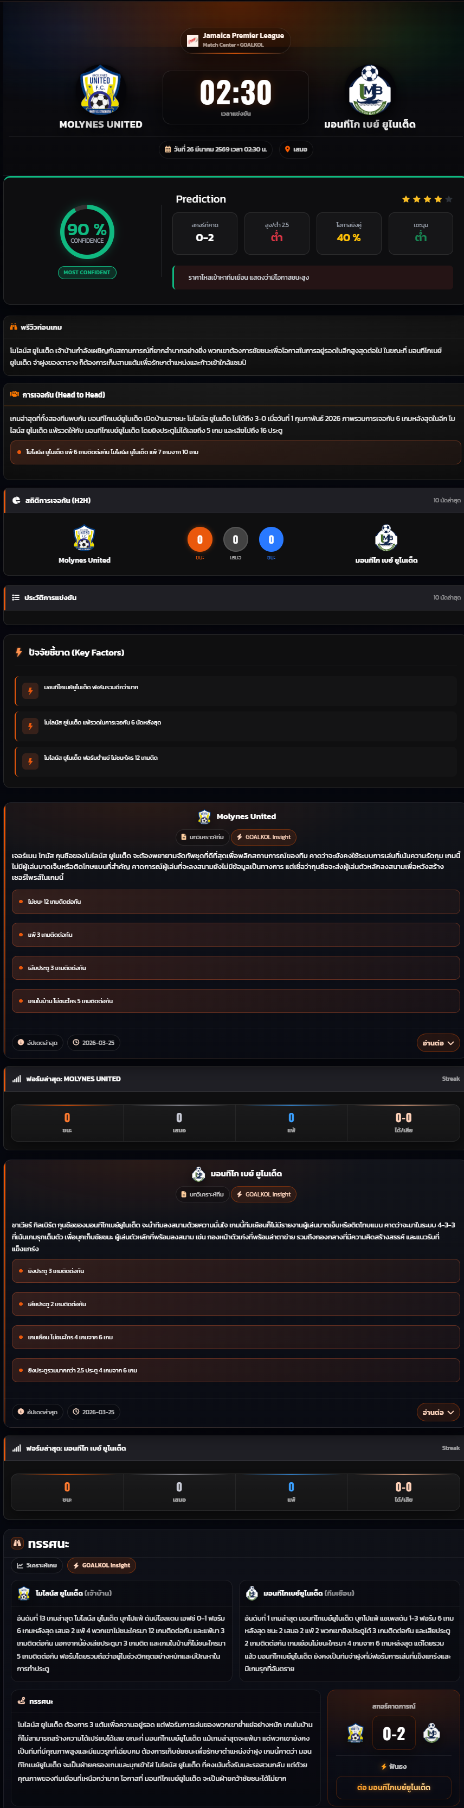The width and height of the screenshot is (464, 1808).
Task: Click the 90% confidence circle
Action: click(87, 231)
